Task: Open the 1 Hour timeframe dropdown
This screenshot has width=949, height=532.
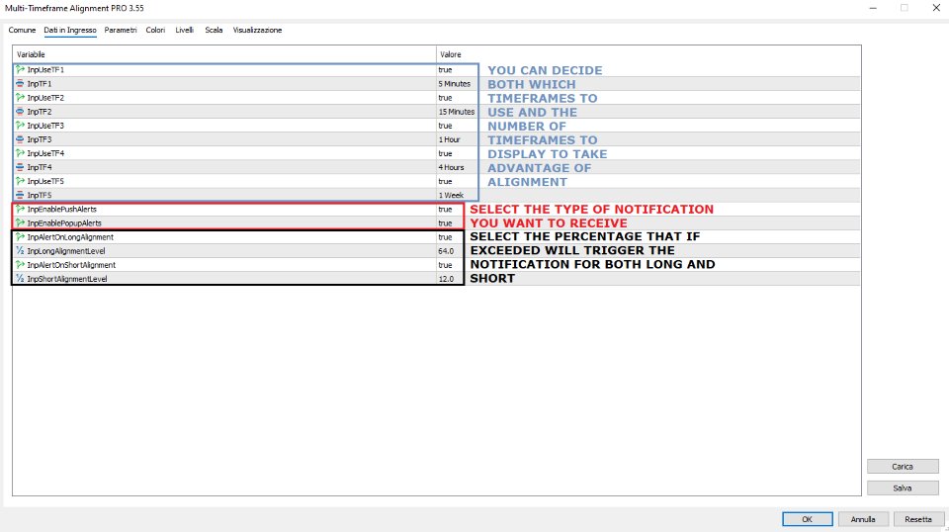Action: coord(450,139)
